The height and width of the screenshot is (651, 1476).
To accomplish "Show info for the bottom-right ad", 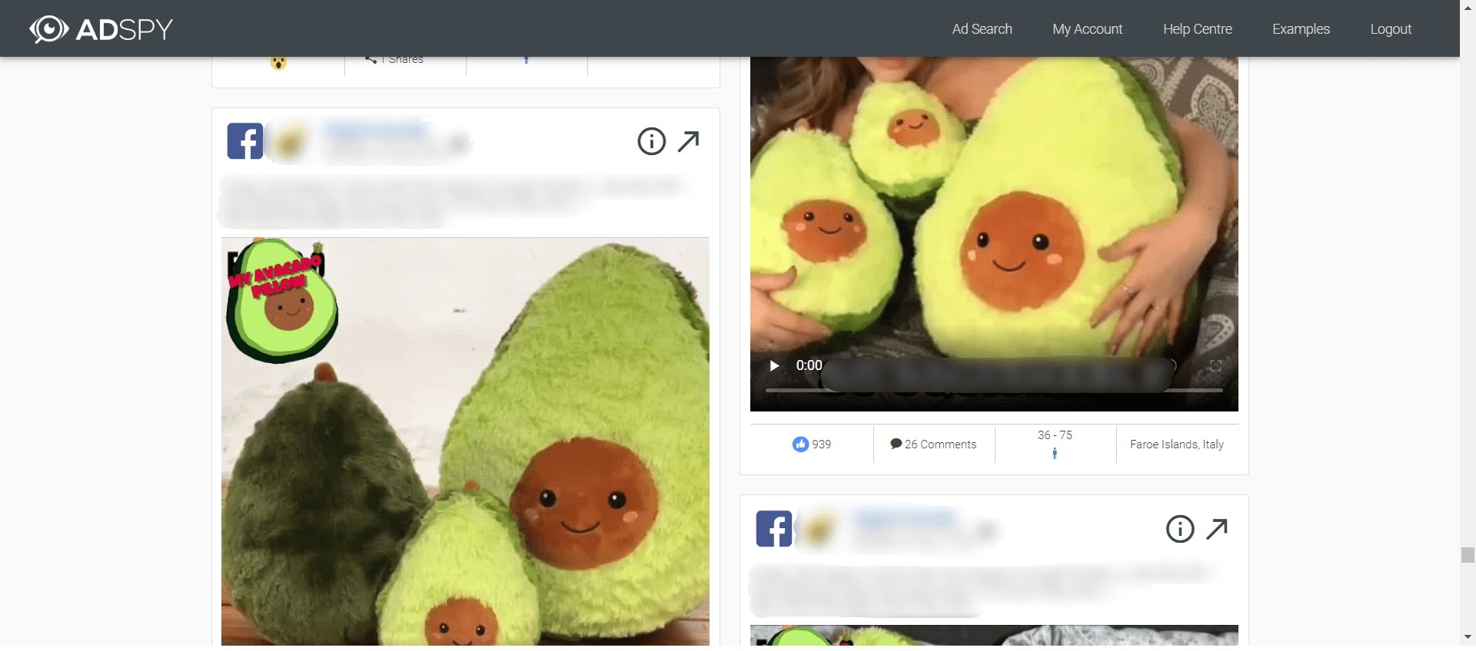I will [x=1179, y=529].
